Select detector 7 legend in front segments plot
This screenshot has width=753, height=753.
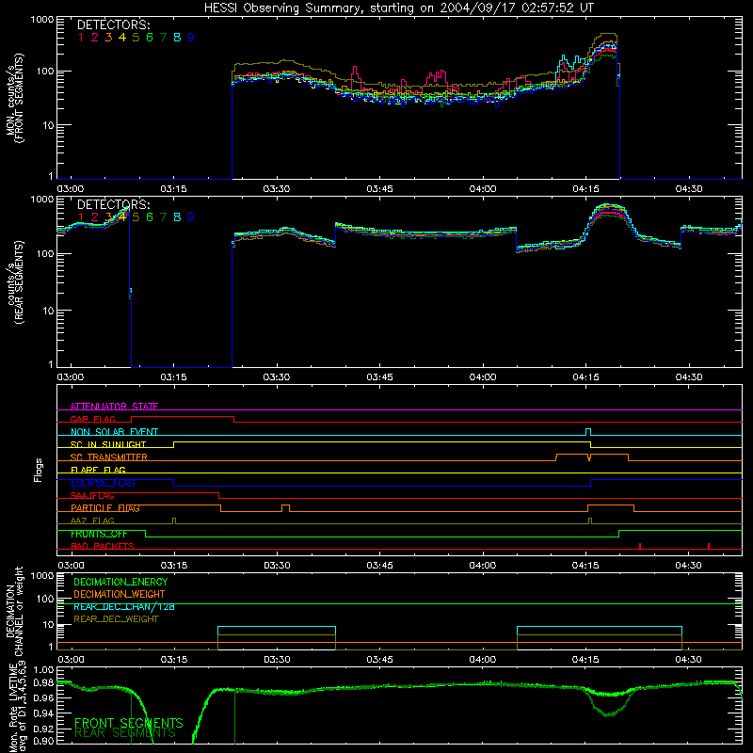tap(163, 38)
